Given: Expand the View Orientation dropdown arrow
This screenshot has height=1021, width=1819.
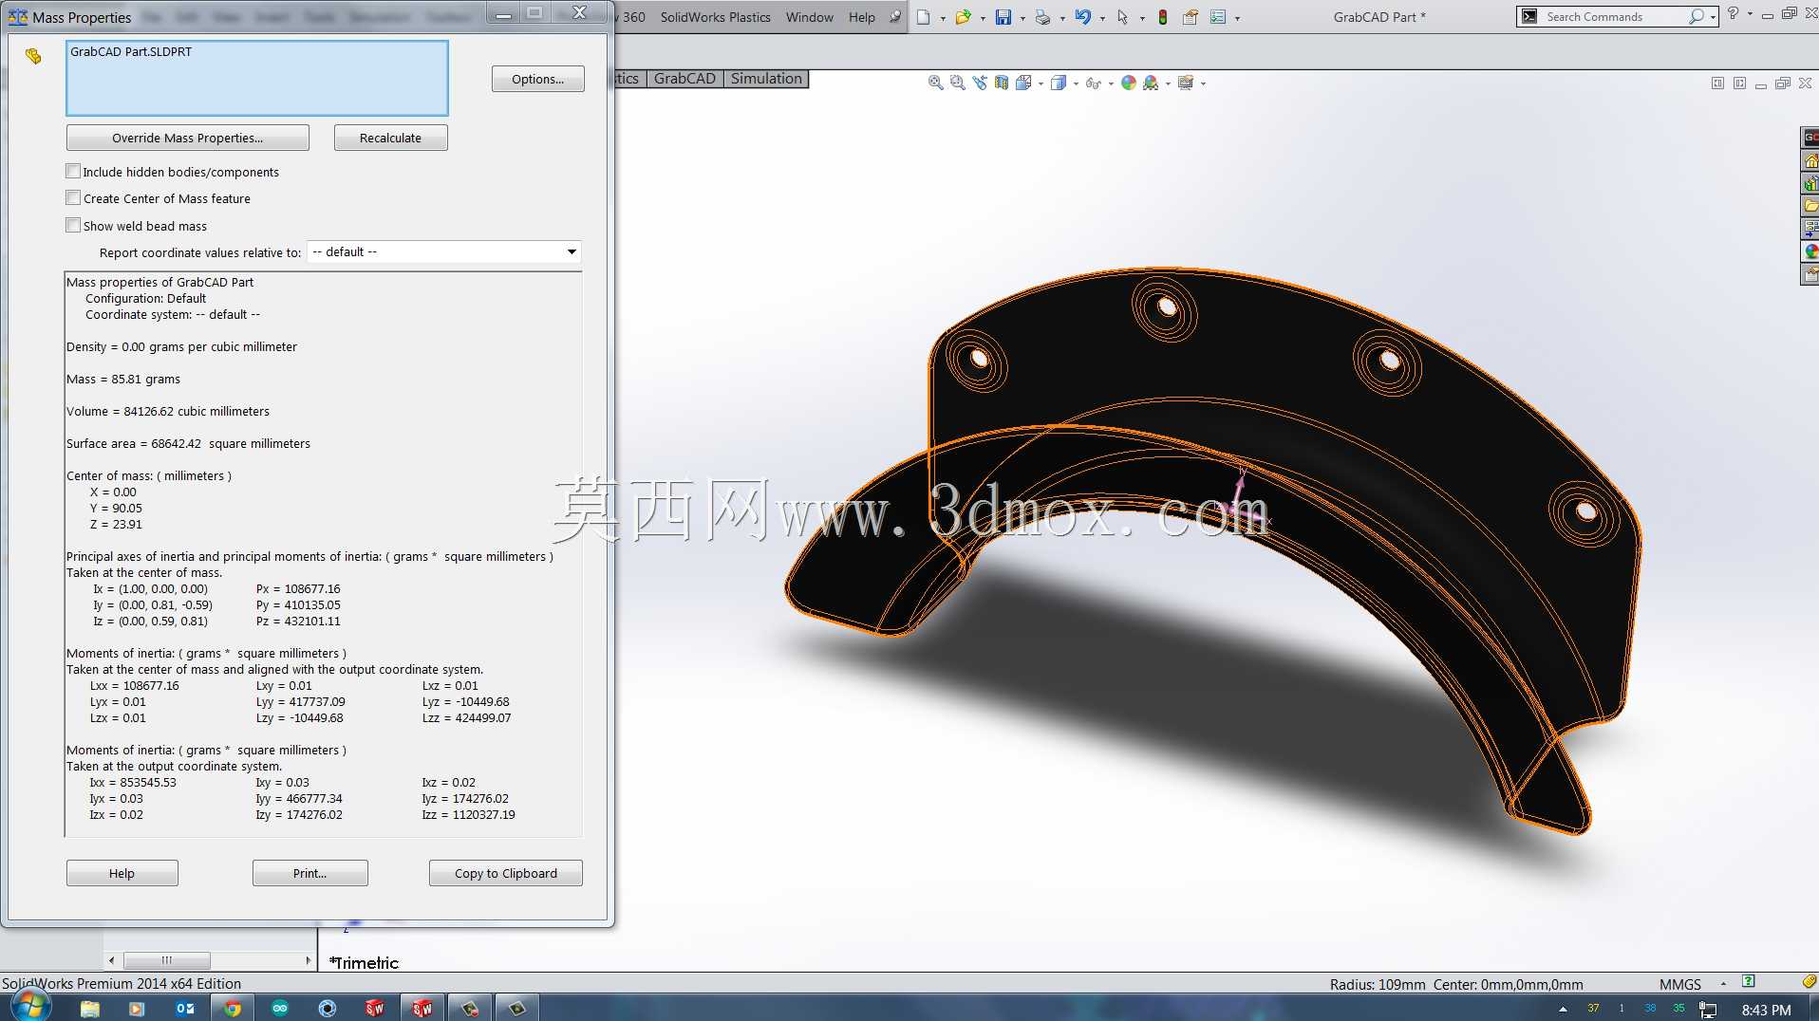Looking at the screenshot, I should pos(1041,84).
